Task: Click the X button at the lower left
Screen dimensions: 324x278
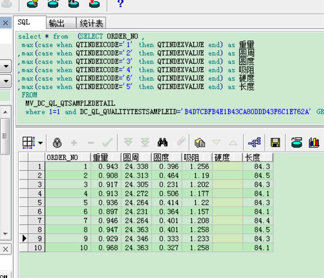Action: 6,249
